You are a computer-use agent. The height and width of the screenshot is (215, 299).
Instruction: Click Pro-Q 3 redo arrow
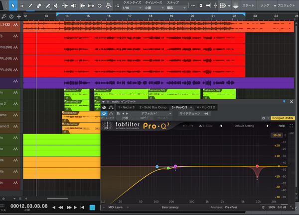pos(192,126)
